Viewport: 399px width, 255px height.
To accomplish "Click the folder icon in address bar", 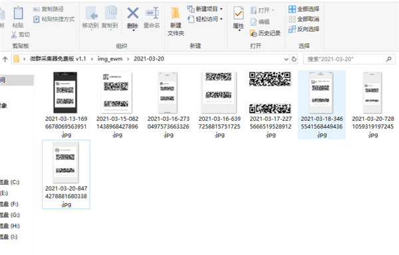I will 16,59.
